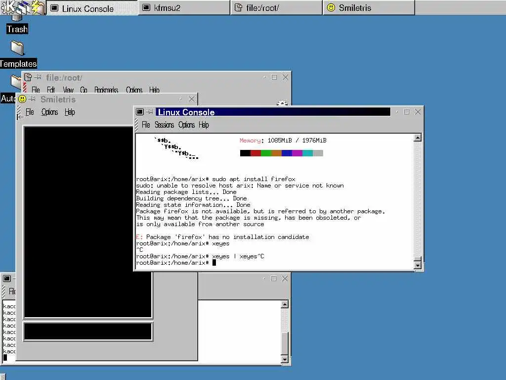Switch to file:/root/ in the taskbar
Image resolution: width=506 pixels, height=380 pixels.
[x=276, y=8]
